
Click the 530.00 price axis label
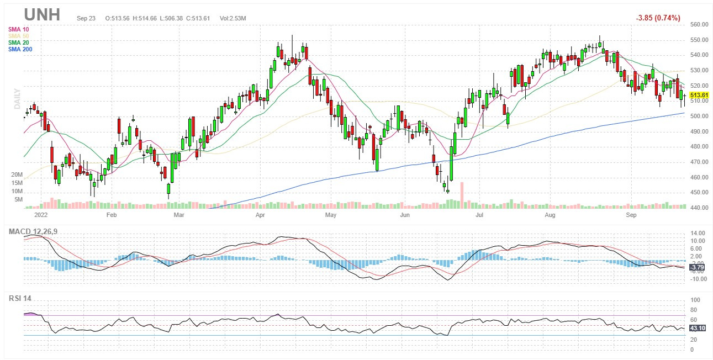[x=699, y=71]
